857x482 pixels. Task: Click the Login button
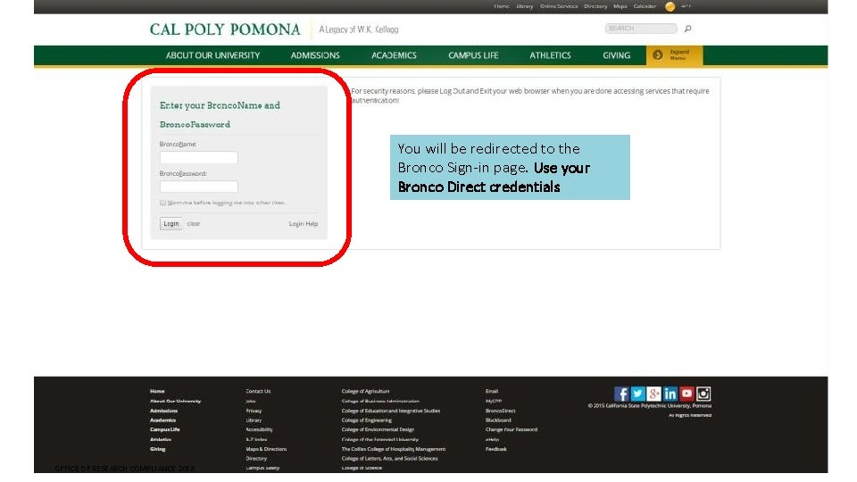[171, 223]
